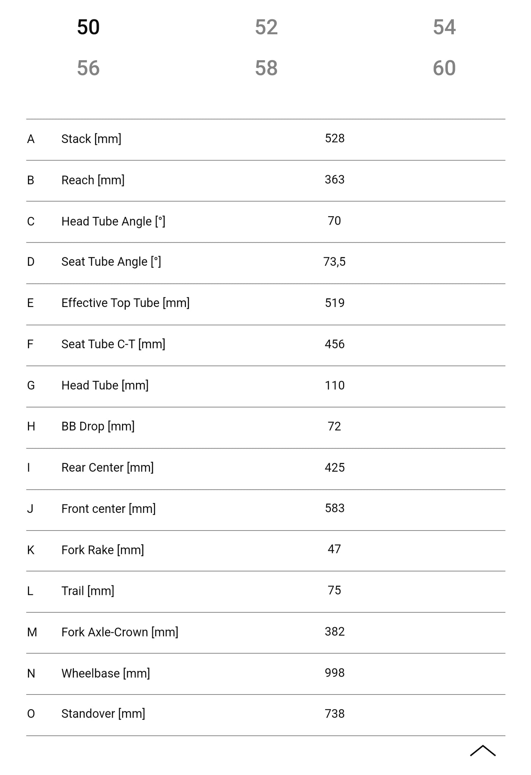Click the Head Tube Angle label

pos(113,221)
